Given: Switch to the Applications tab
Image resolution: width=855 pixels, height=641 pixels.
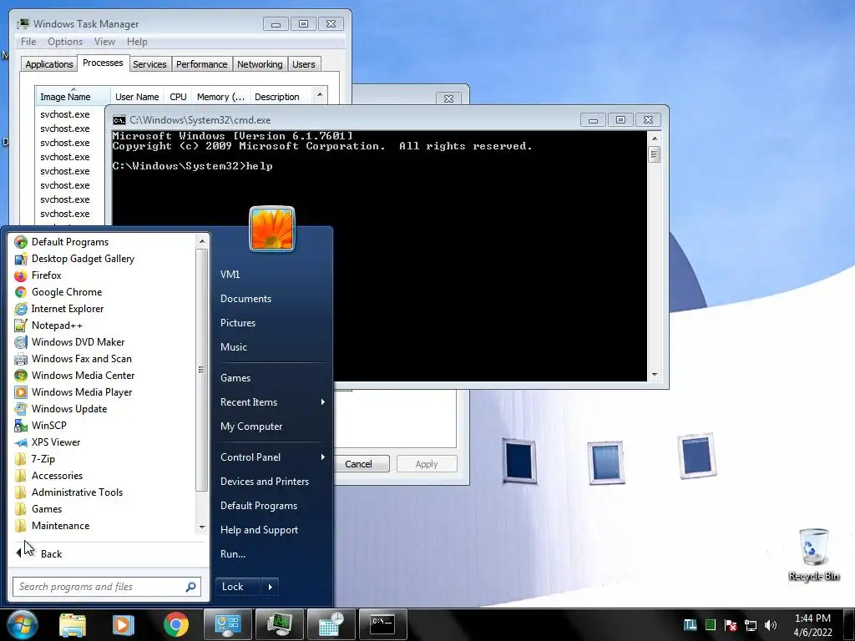Looking at the screenshot, I should pos(49,64).
